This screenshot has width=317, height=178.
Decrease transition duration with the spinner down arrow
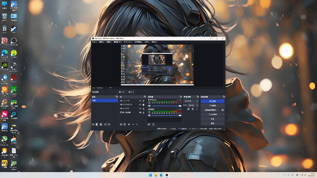point(197,106)
